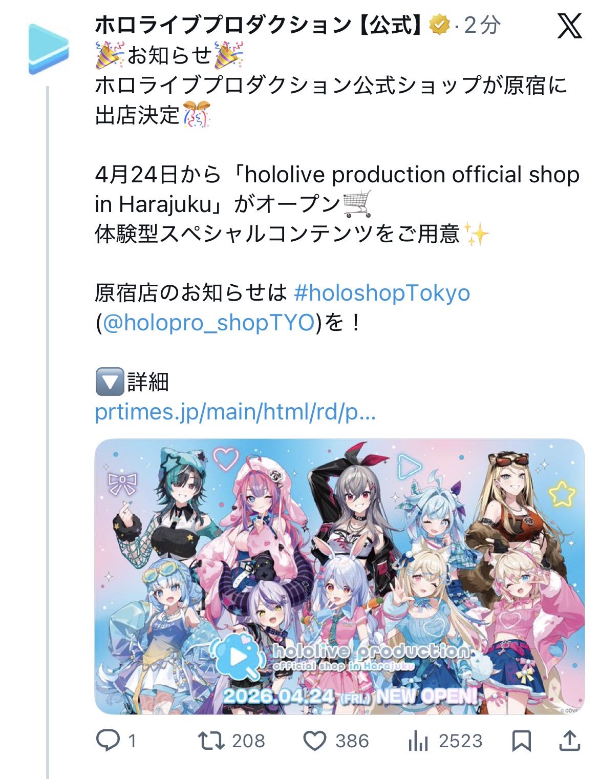Open the hololive production profile avatar
The height and width of the screenshot is (779, 599).
[x=49, y=49]
